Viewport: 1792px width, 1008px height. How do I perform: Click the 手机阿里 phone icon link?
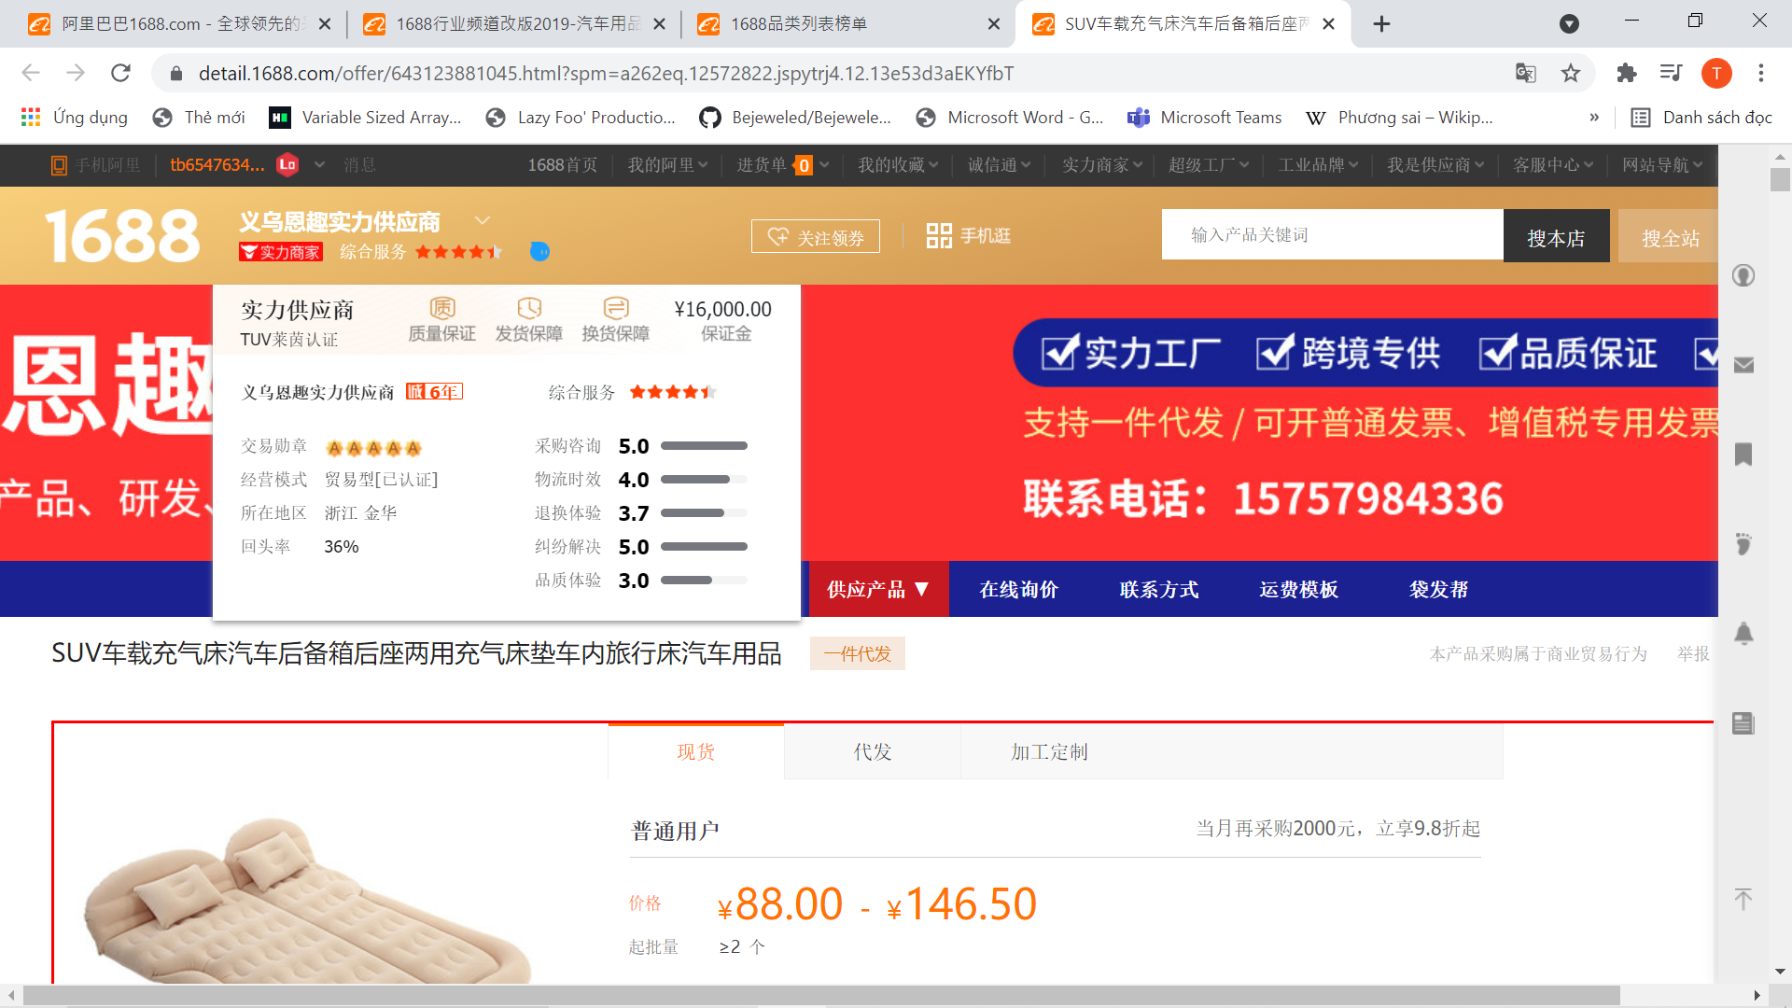pyautogui.click(x=95, y=165)
